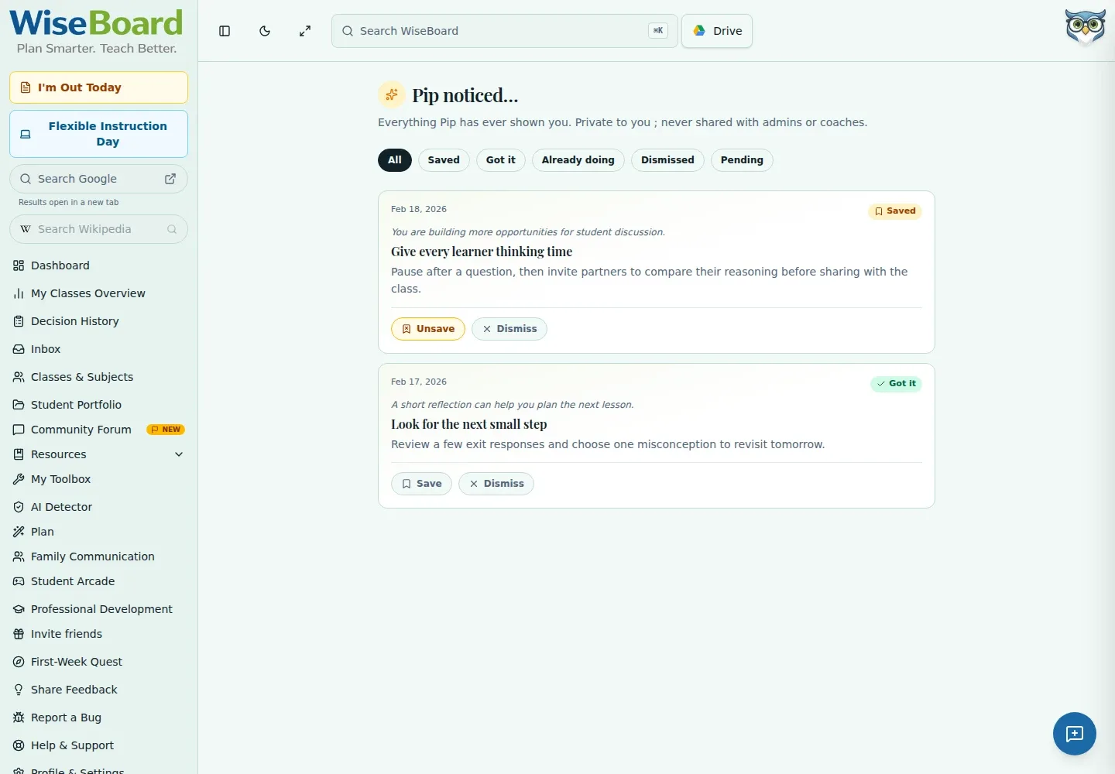
Task: Open Report a Bug
Action: [x=98, y=717]
